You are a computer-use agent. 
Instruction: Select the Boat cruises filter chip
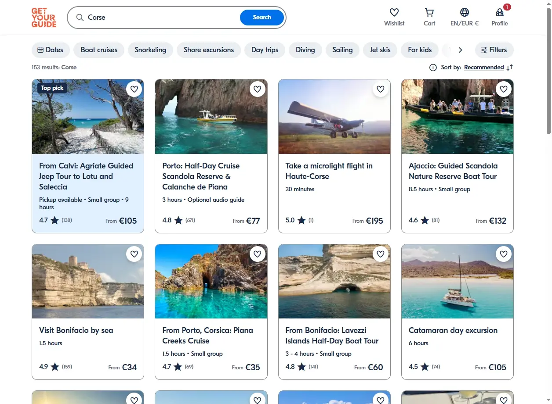pos(99,50)
